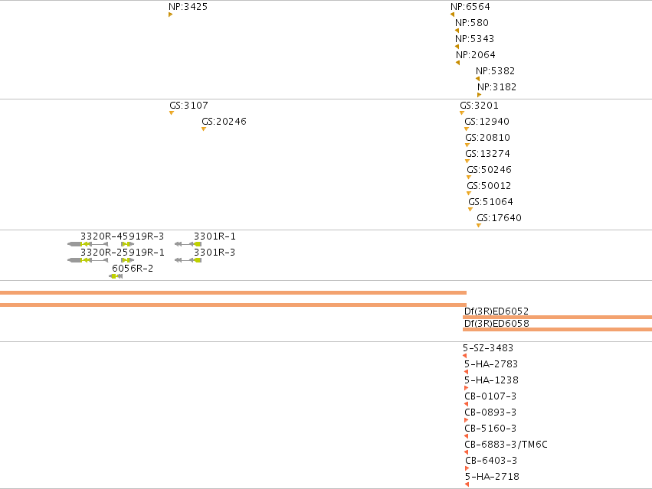Click the GS:3107 downward triangle marker
Image resolution: width=652 pixels, height=489 pixels.
pyautogui.click(x=172, y=113)
